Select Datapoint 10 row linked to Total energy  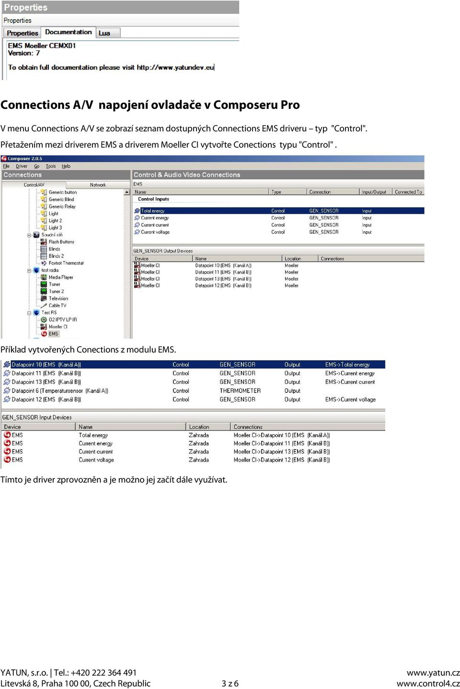(x=194, y=365)
